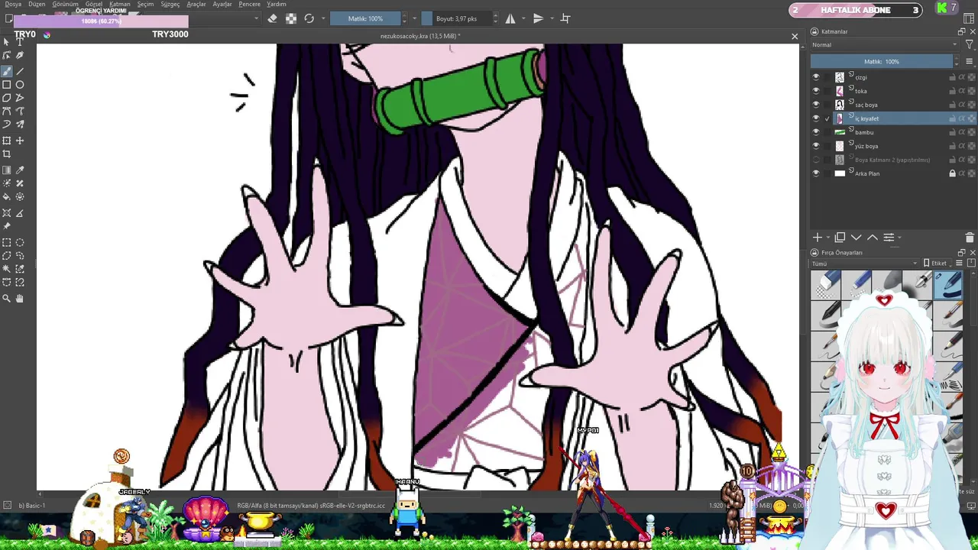
Task: Select the dynamic brush tool
Action: pos(7,125)
